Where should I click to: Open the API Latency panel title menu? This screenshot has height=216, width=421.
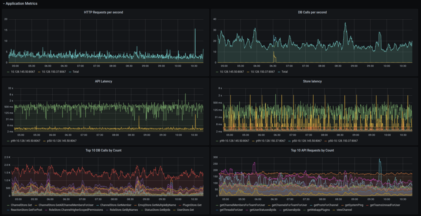coord(104,81)
